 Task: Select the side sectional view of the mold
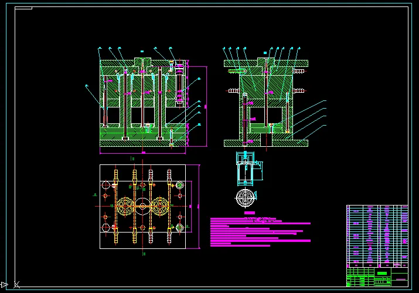[x=266, y=102]
